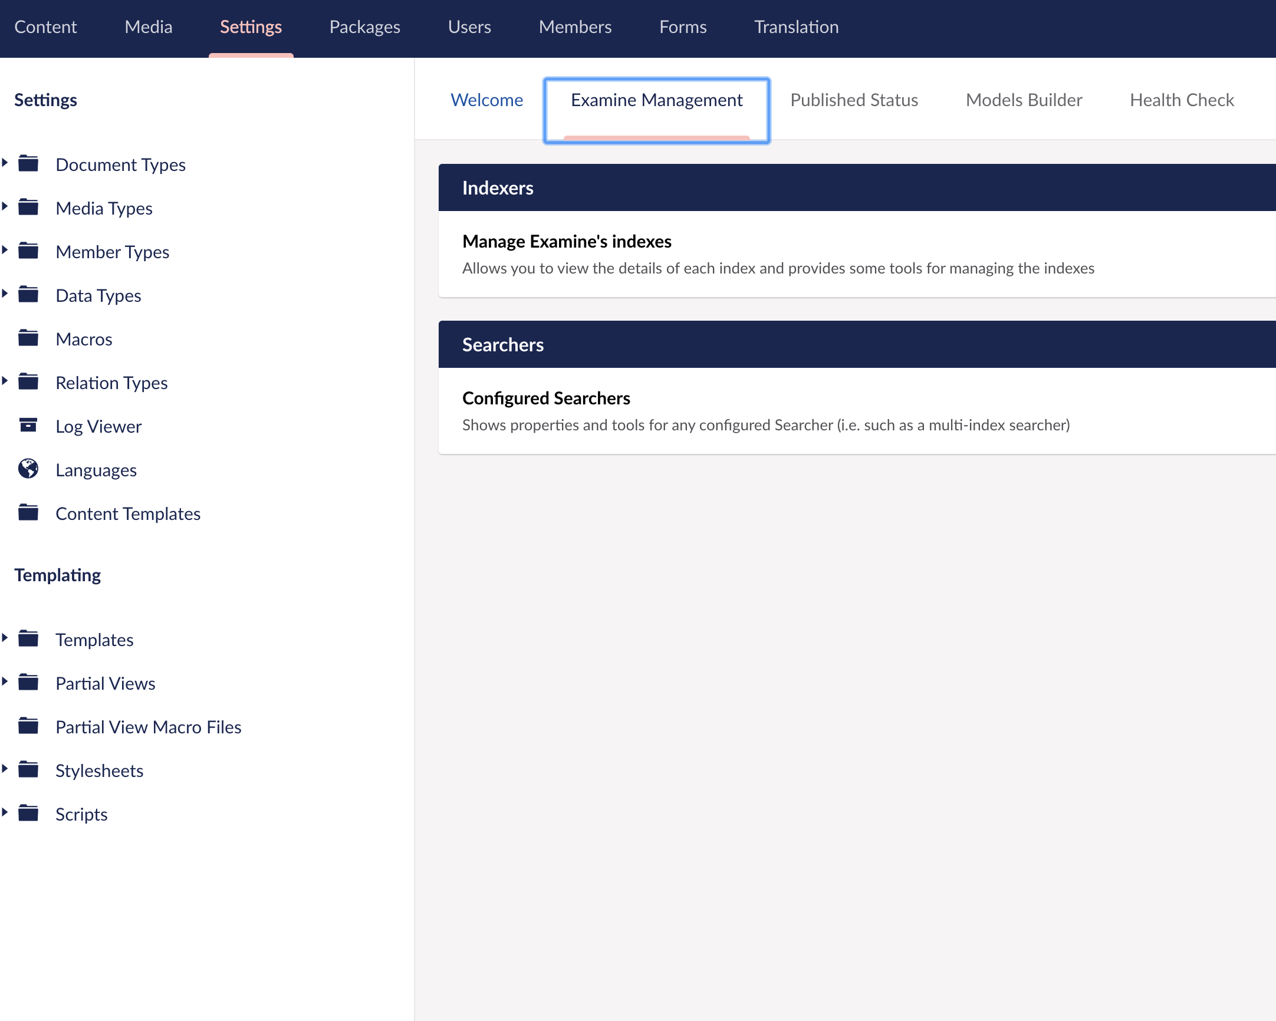Viewport: 1276px width, 1021px height.
Task: Click the Content Templates folder icon
Action: tap(28, 512)
